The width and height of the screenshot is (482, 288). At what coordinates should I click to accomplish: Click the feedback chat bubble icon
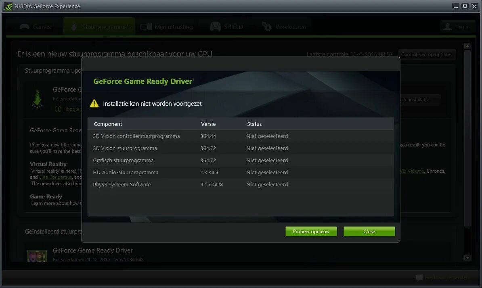[419, 278]
